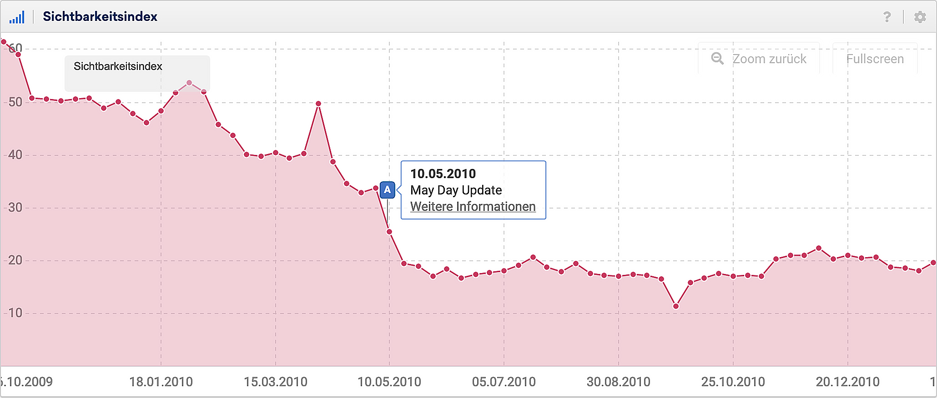
Task: Click the 25.10.2010 x-axis date label
Action: point(733,382)
